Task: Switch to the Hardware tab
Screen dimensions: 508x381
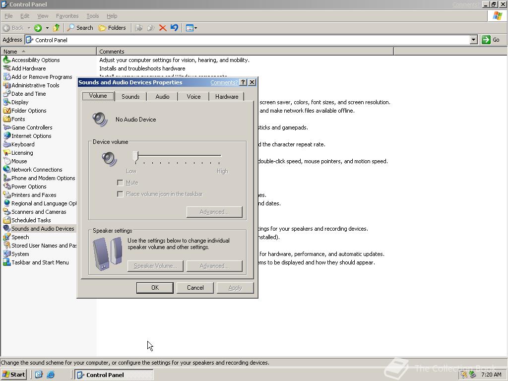Action: 227,97
